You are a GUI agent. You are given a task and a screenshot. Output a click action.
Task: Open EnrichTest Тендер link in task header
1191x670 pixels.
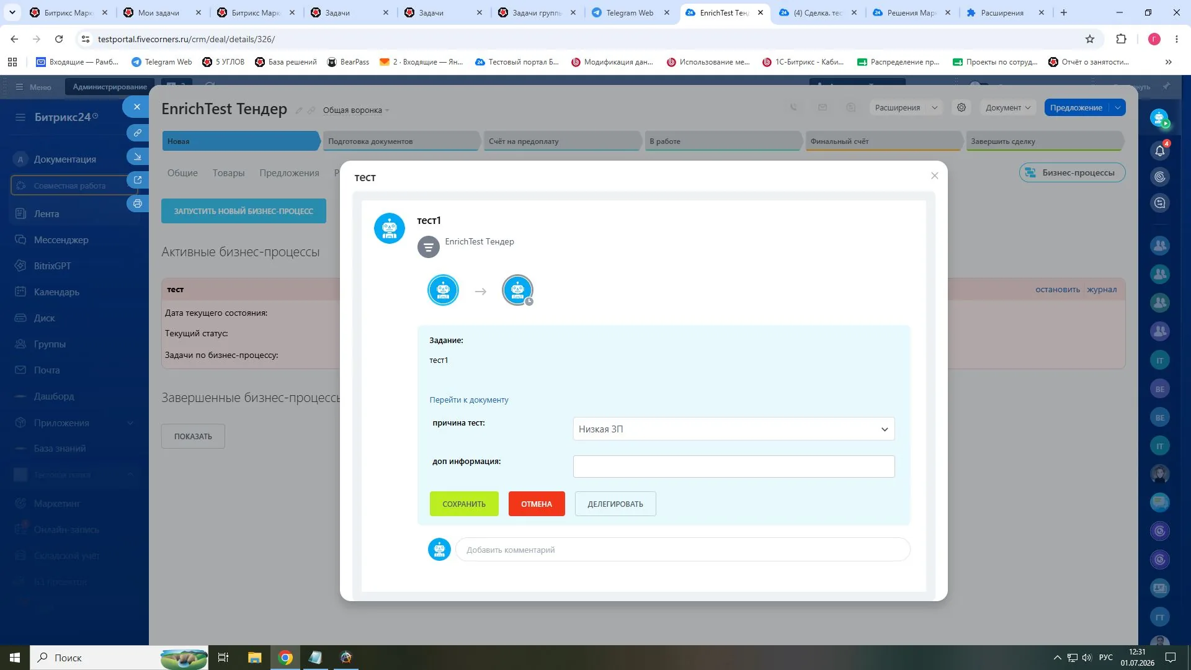pyautogui.click(x=479, y=241)
